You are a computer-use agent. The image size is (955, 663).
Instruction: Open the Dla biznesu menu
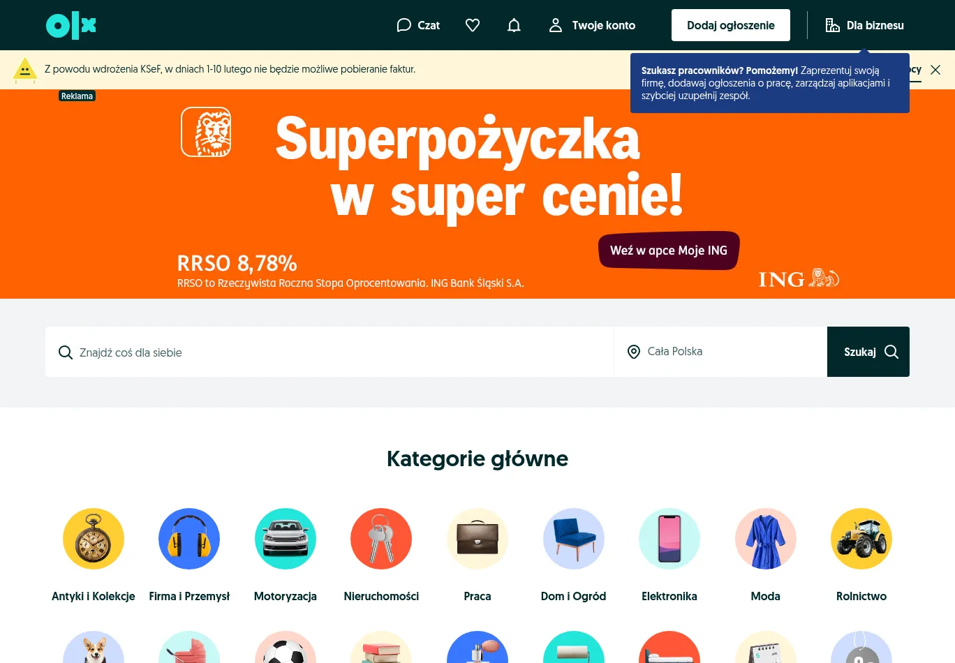[864, 25]
